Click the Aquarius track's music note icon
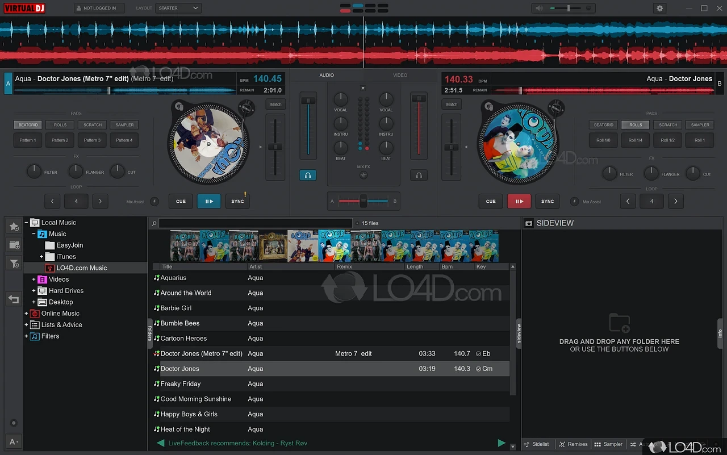This screenshot has height=455, width=727. tap(157, 278)
